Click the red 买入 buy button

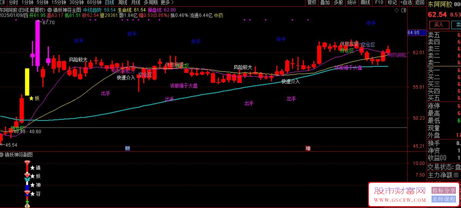(439, 25)
